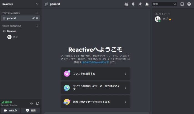
Task: Start 画面 screen share button
Action: (x=31, y=110)
